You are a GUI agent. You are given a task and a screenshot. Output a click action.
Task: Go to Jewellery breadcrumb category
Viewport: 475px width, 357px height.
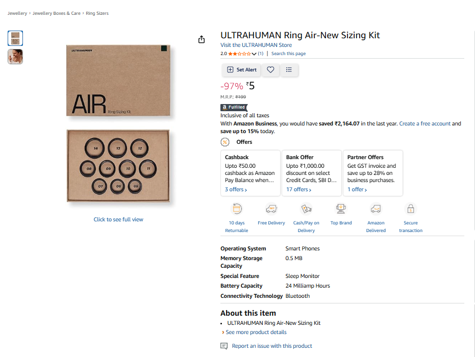[17, 13]
